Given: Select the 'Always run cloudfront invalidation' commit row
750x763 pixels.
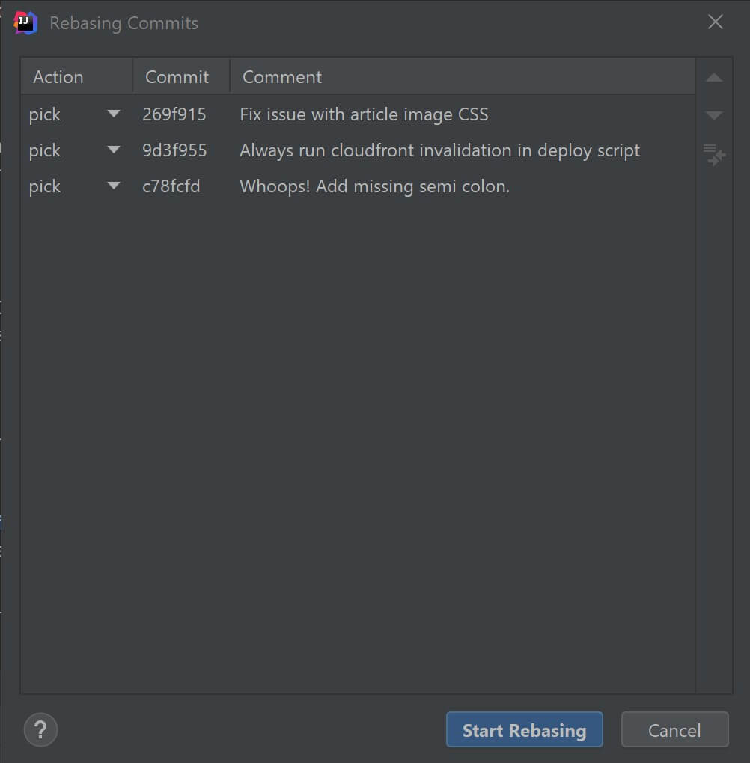Looking at the screenshot, I should [x=358, y=150].
